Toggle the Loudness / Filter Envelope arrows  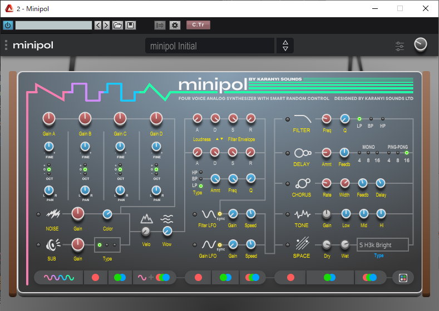[x=219, y=139]
